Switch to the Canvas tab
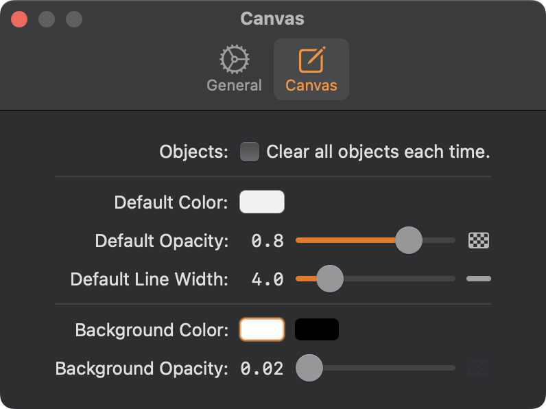The height and width of the screenshot is (409, 546). 311,69
